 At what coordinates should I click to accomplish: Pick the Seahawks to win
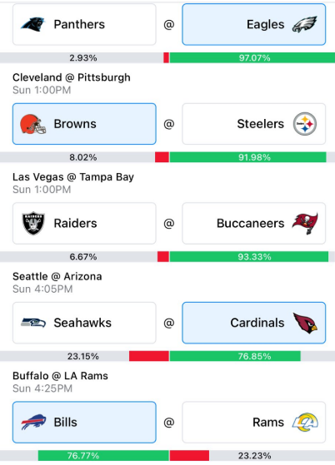click(84, 323)
